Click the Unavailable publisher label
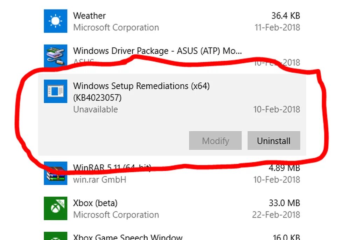 tap(96, 109)
